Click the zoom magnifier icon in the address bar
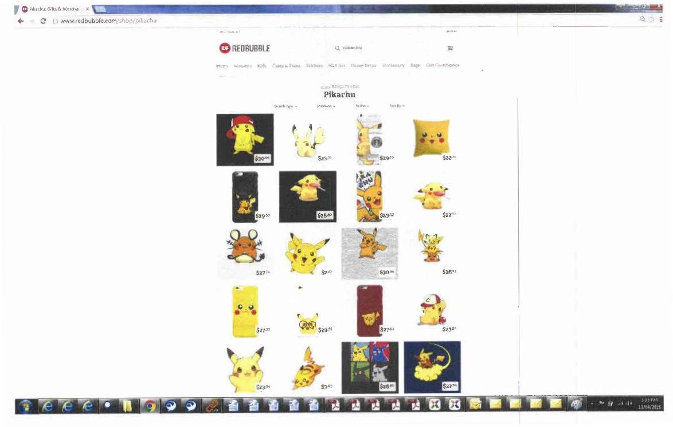 click(x=642, y=19)
